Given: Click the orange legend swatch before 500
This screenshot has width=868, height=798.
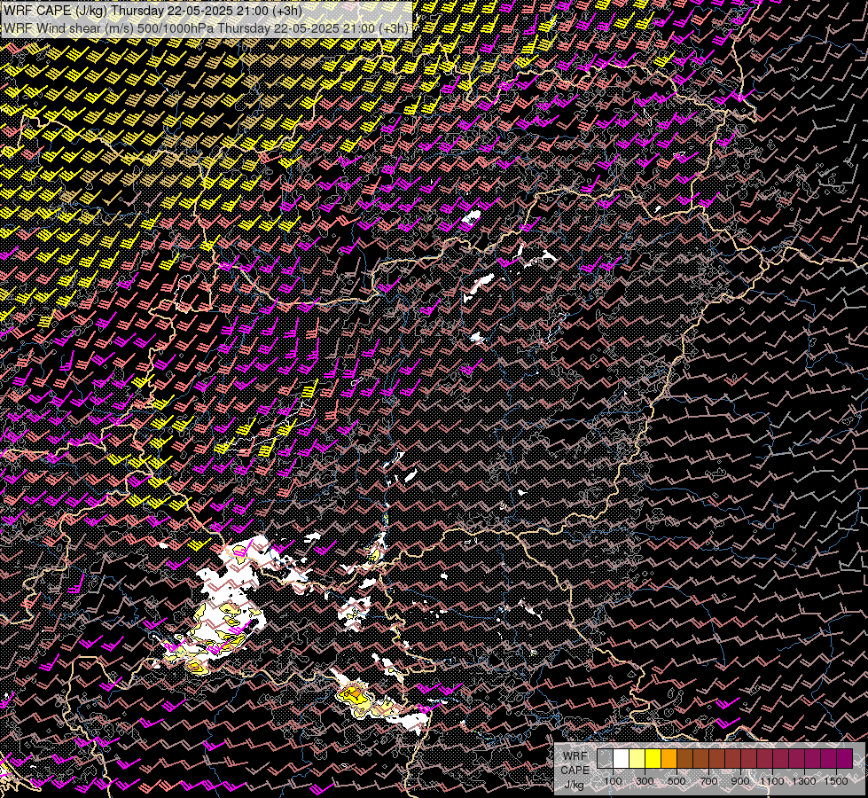Looking at the screenshot, I should (669, 759).
